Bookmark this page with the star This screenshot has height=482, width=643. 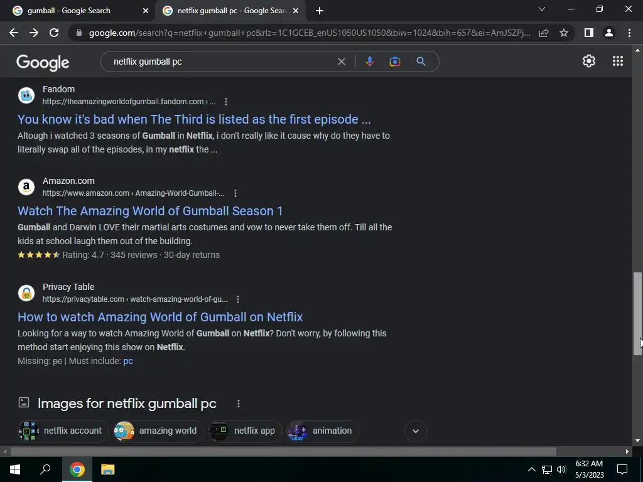coord(564,33)
